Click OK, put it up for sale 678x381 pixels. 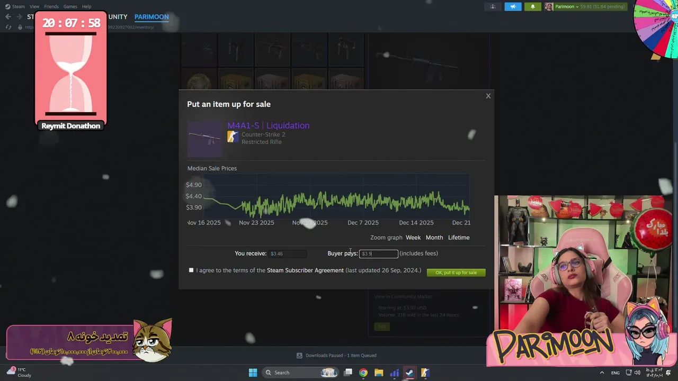coord(456,273)
